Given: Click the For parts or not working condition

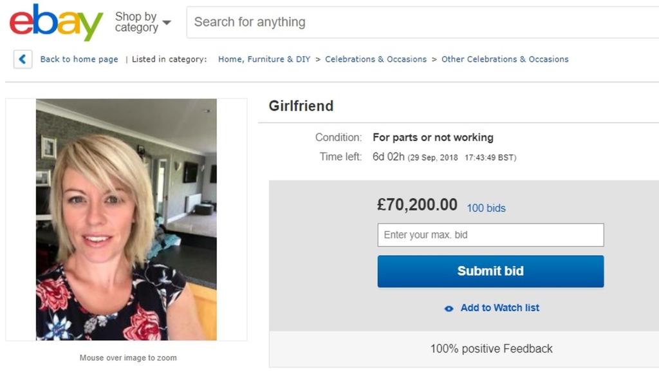Looking at the screenshot, I should 432,137.
